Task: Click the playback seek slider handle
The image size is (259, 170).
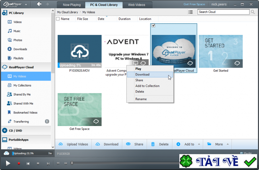Action: tap(72, 163)
